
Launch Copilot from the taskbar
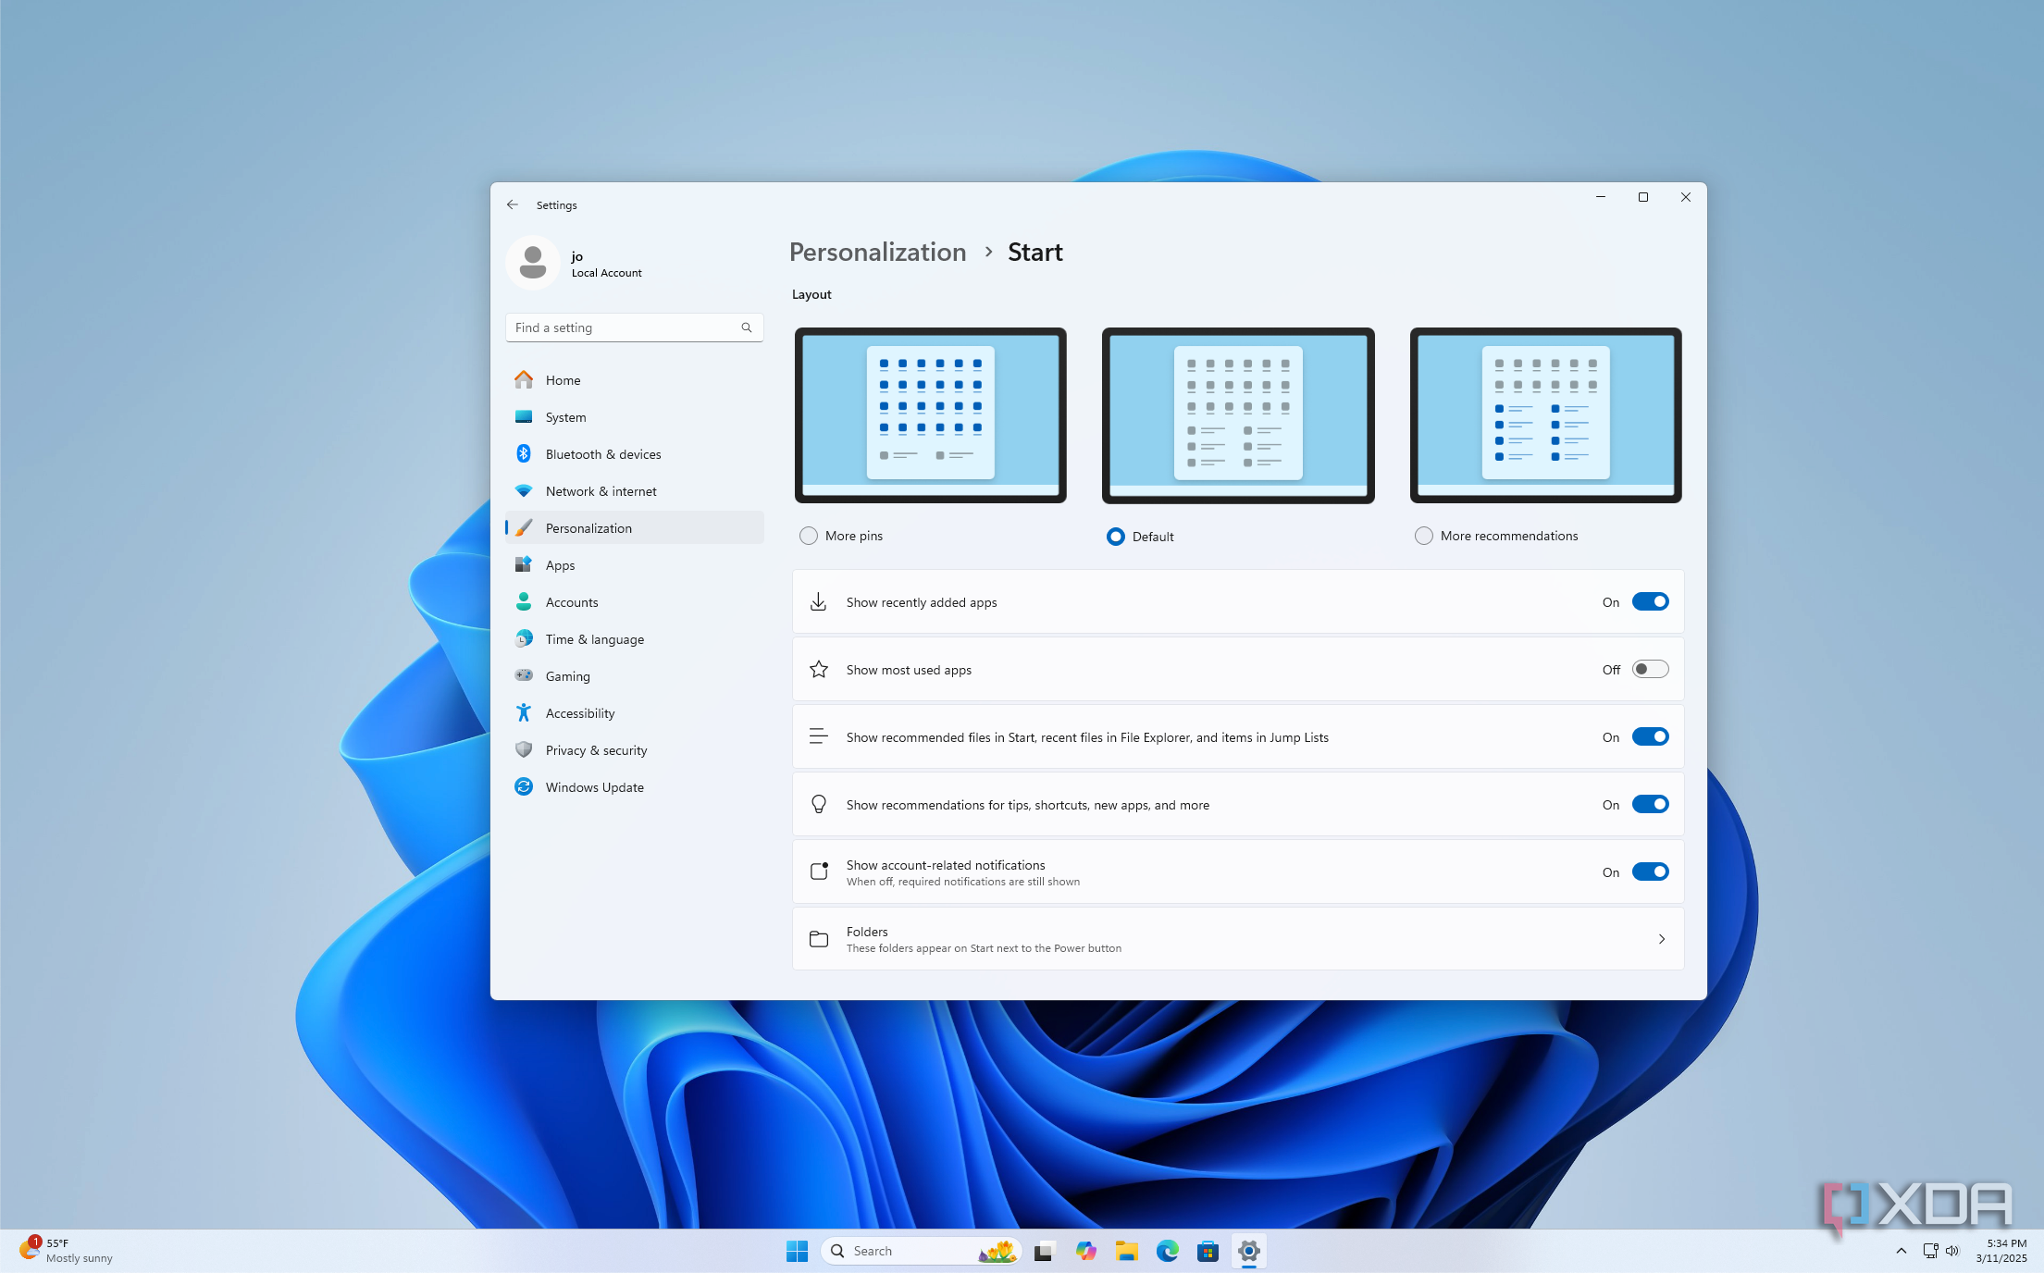click(x=1085, y=1251)
